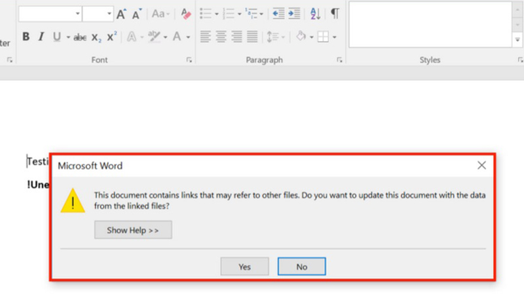Screen dimensions: 524x294
Task: Expand the Styles gallery More arrow
Action: (x=517, y=40)
